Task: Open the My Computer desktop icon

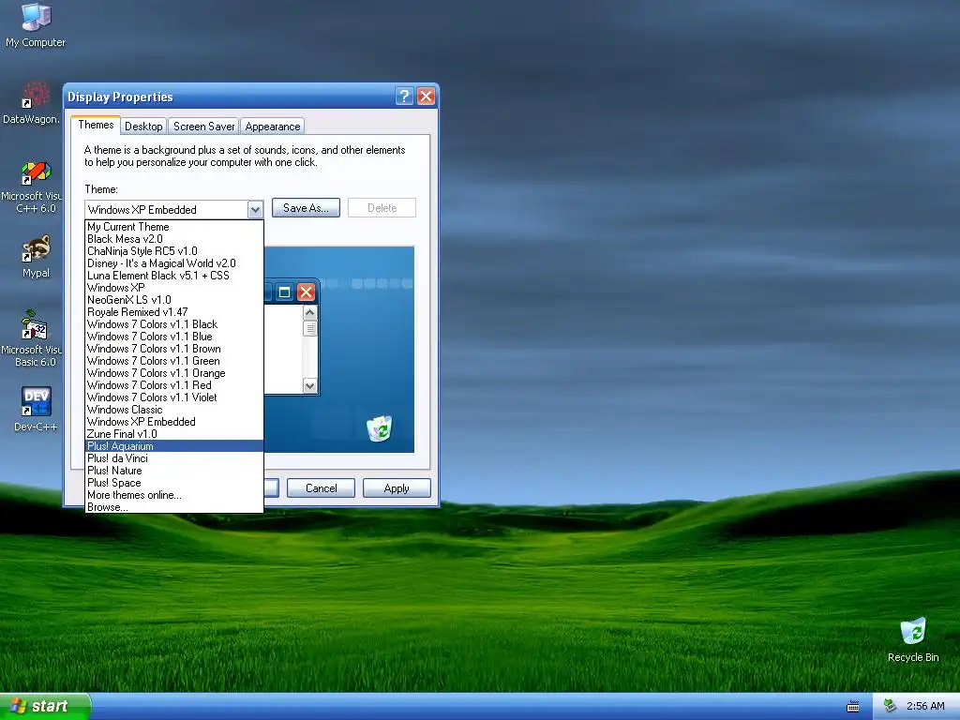Action: (36, 25)
